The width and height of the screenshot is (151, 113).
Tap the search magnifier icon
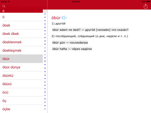coord(4,6)
